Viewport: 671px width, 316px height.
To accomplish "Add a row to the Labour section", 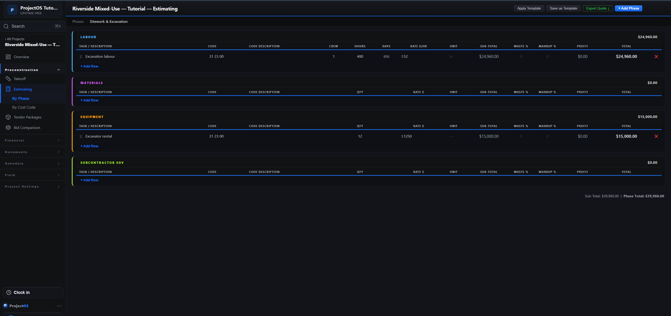I will click(x=89, y=66).
